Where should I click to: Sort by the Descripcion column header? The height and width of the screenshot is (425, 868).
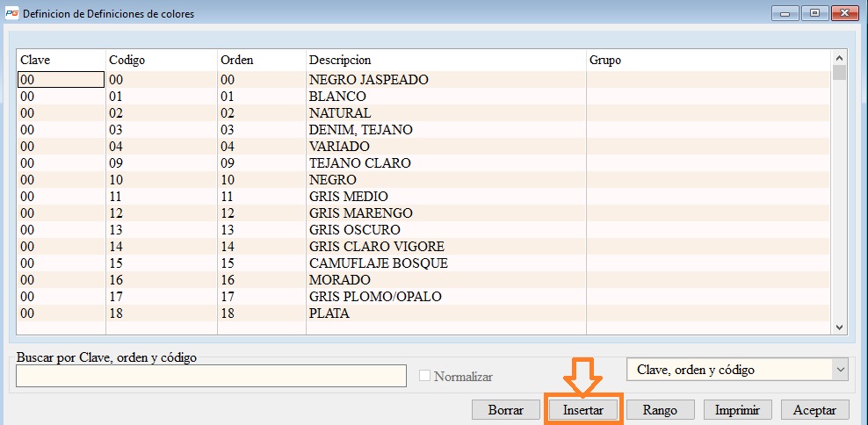tap(445, 60)
